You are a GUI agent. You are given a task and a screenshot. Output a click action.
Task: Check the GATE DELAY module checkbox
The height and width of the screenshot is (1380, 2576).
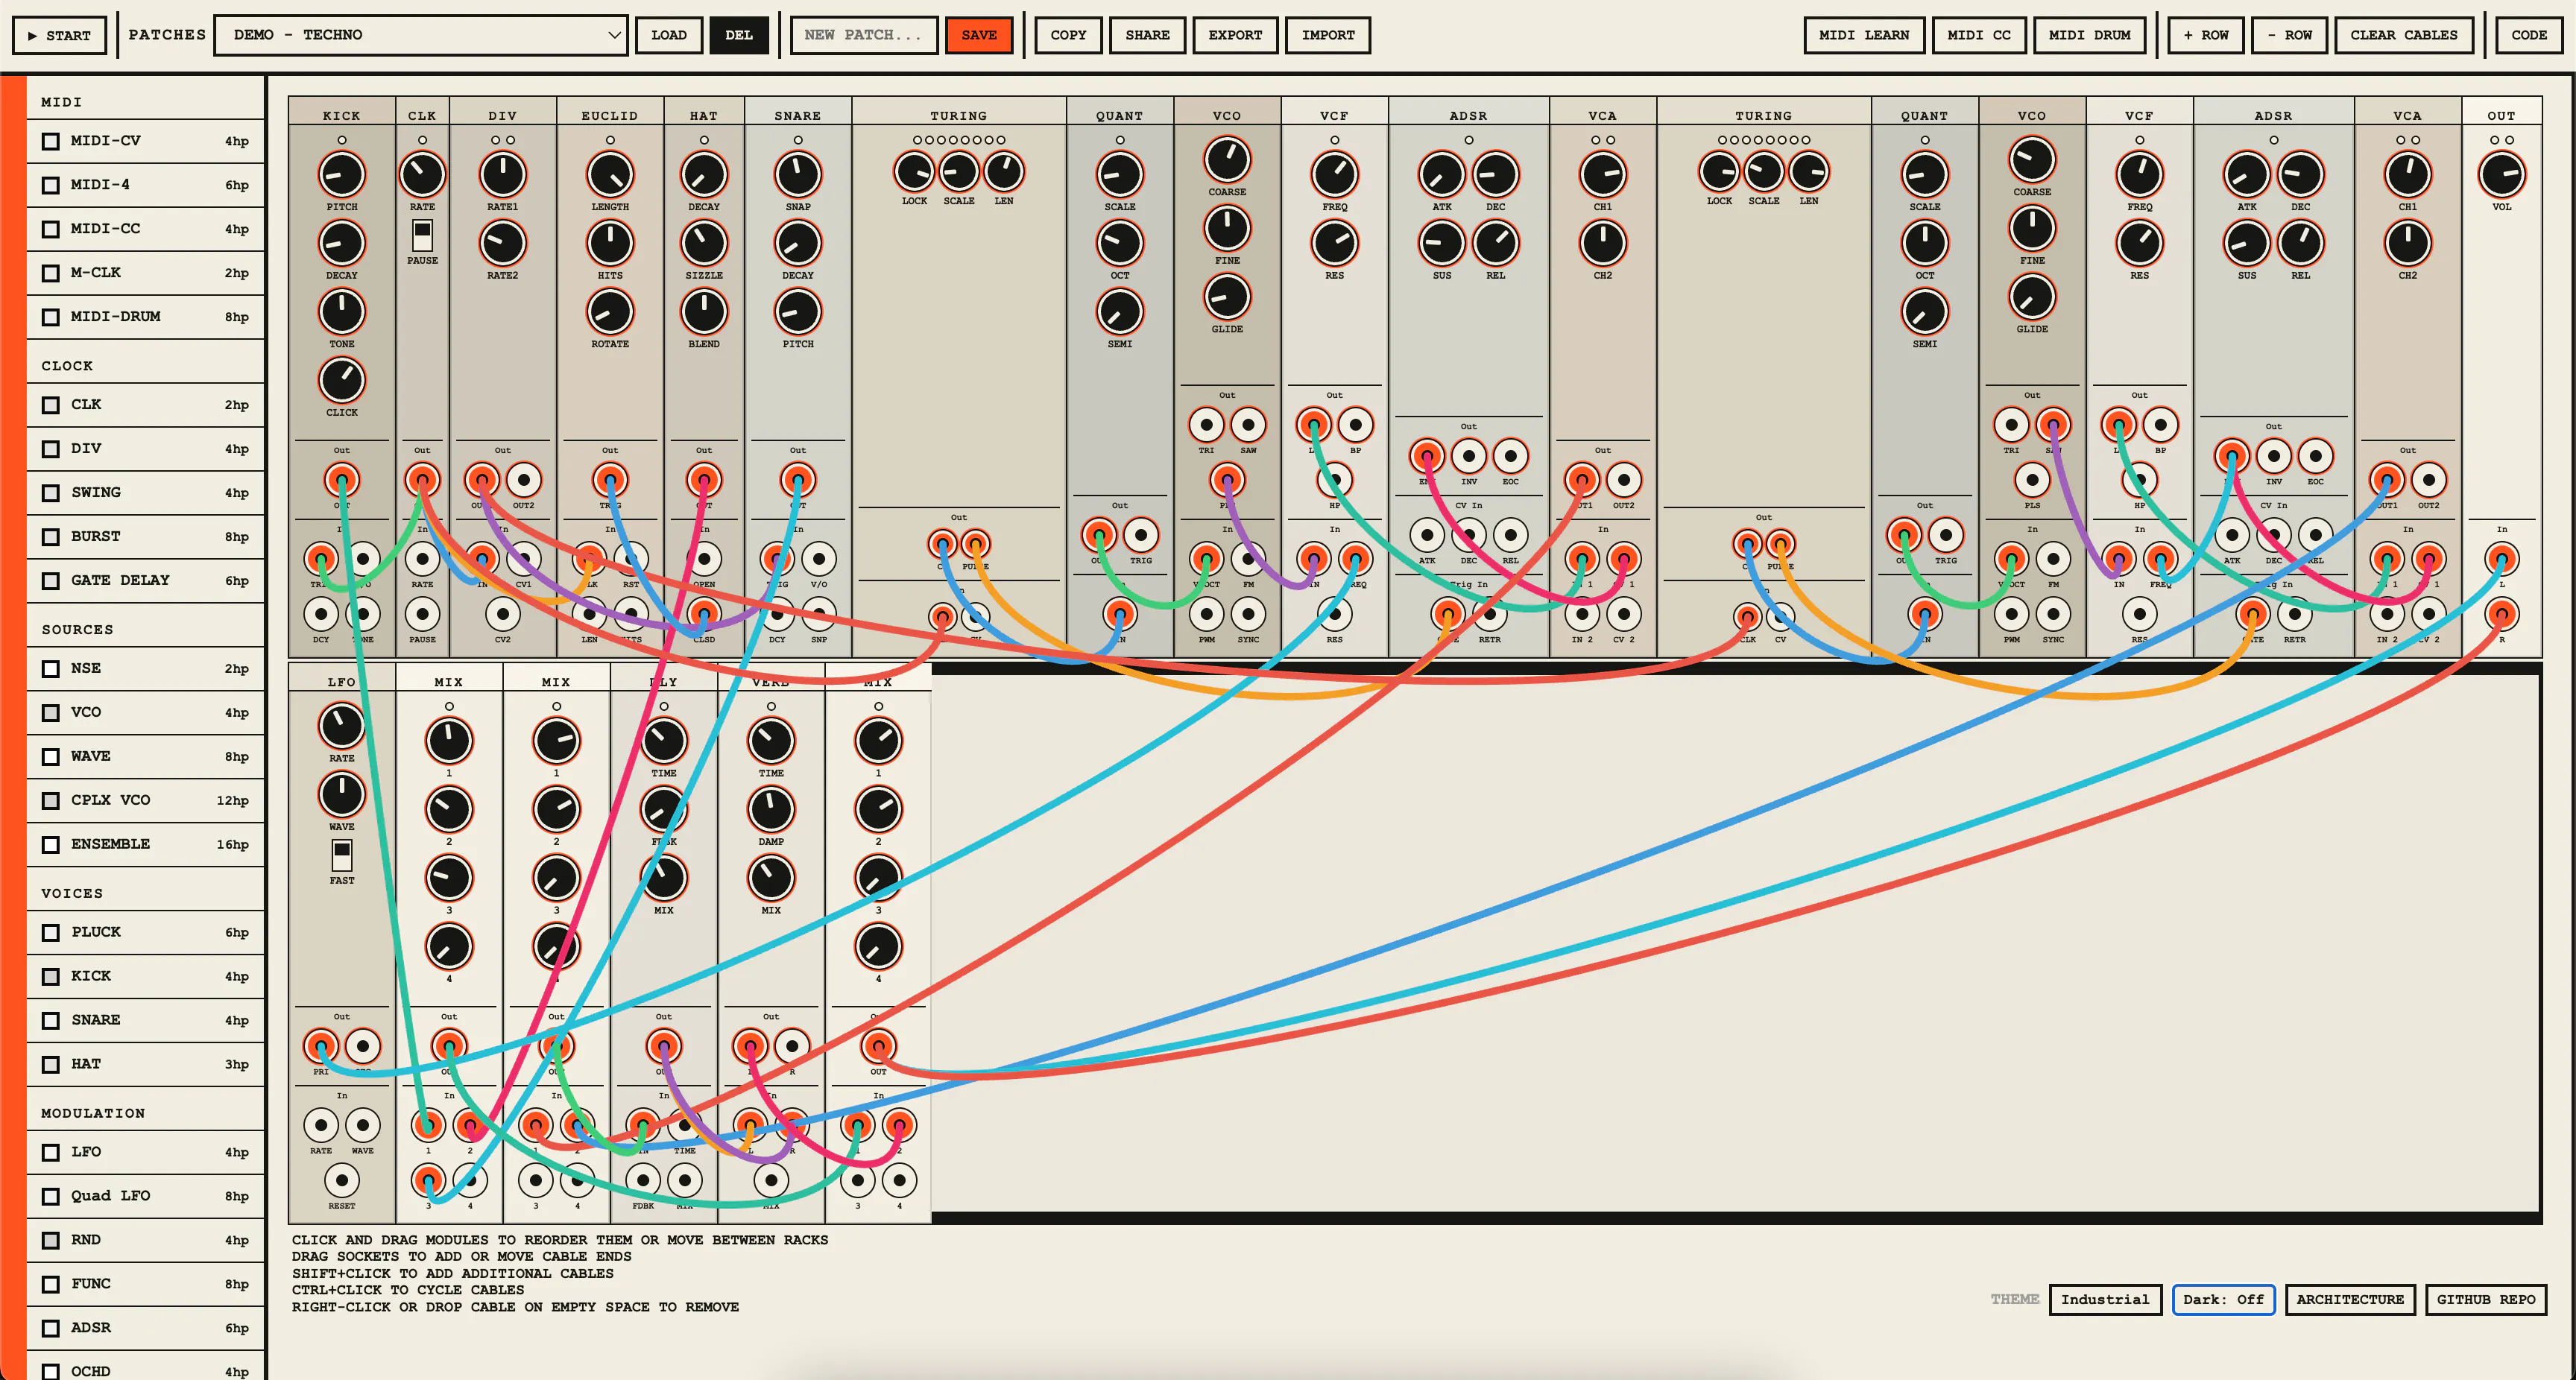point(51,581)
